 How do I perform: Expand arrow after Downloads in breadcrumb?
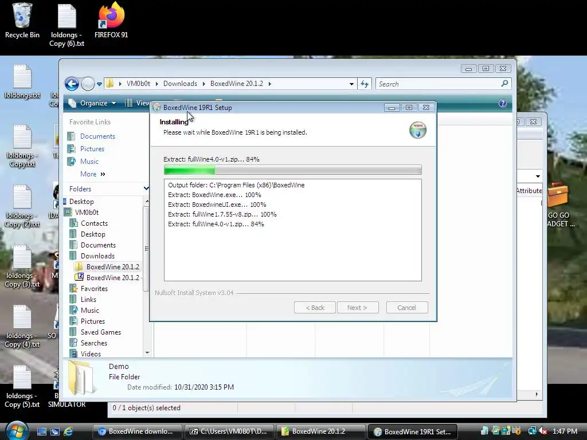click(x=204, y=84)
